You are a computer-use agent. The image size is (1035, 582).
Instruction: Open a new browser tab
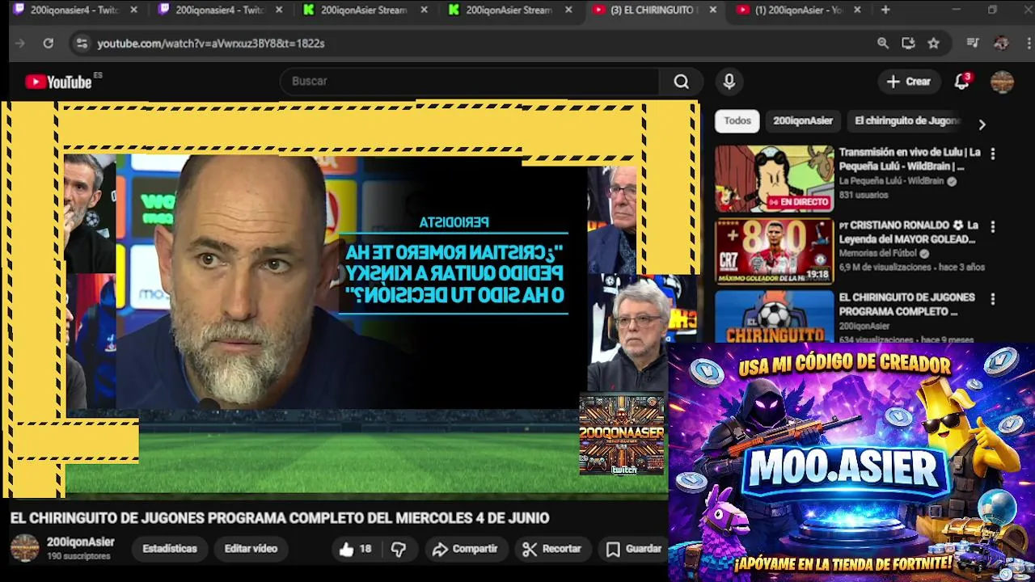coord(885,10)
